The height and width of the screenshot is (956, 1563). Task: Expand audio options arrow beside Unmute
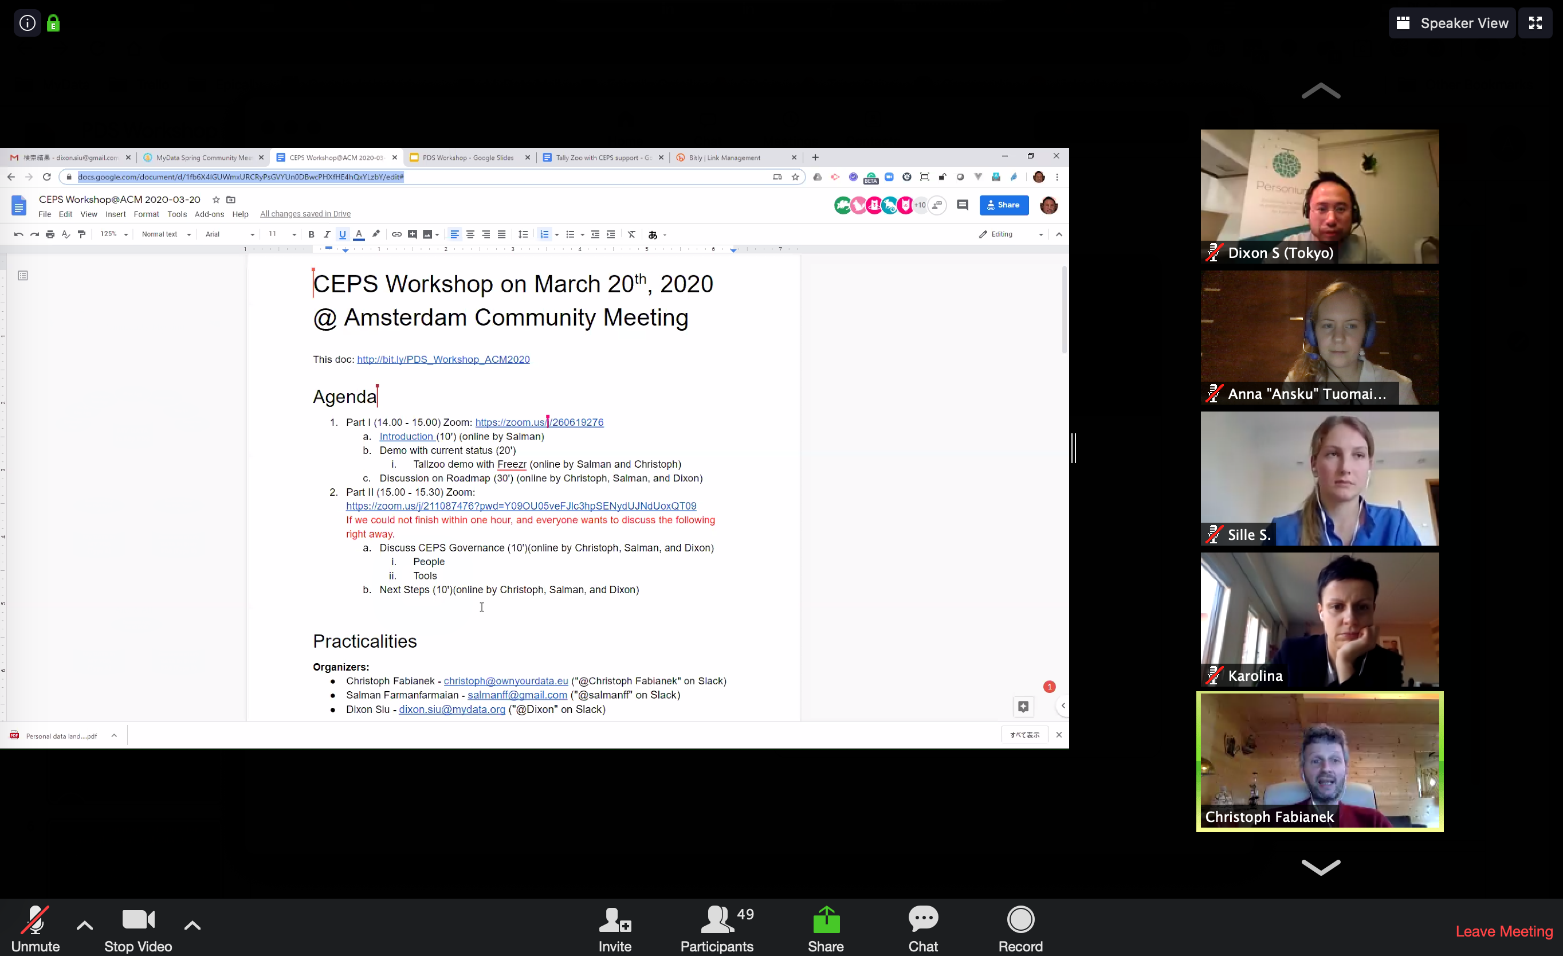[x=84, y=926]
